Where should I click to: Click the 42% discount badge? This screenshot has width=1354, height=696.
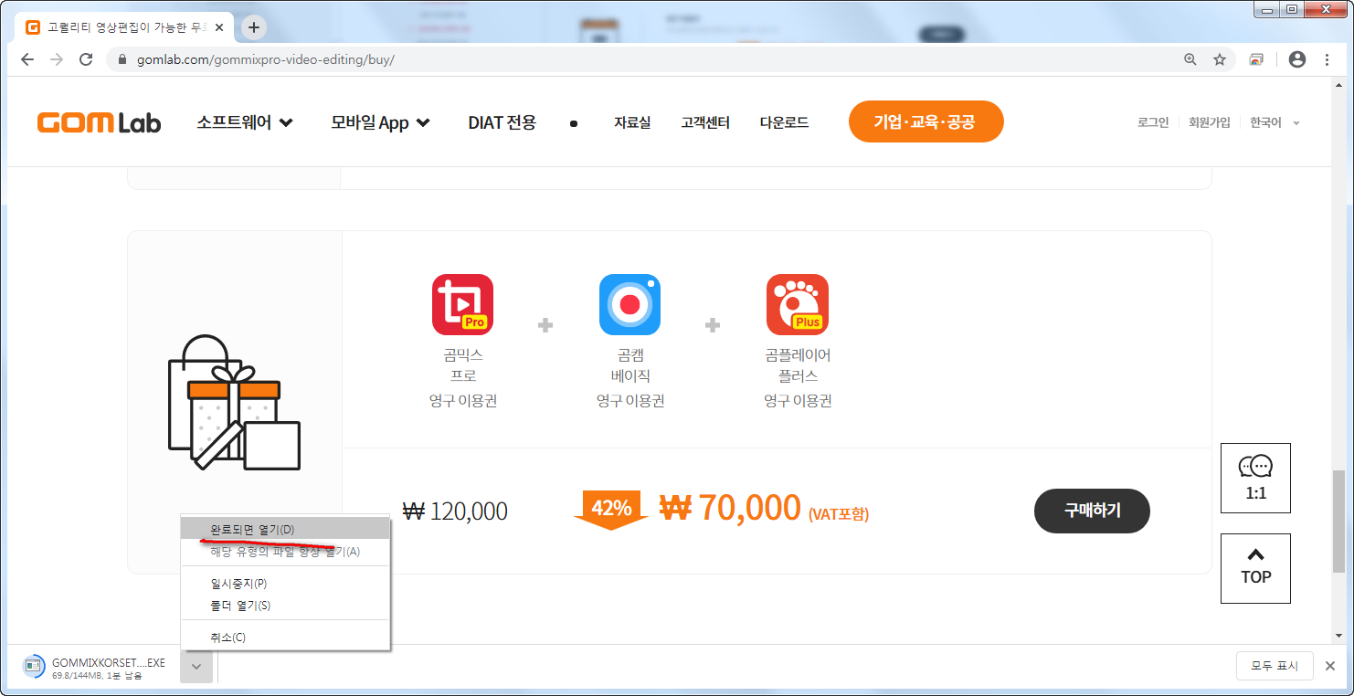tap(611, 510)
